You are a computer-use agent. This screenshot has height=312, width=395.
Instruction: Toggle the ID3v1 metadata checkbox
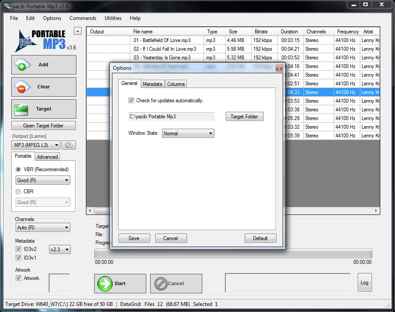[x=18, y=258]
